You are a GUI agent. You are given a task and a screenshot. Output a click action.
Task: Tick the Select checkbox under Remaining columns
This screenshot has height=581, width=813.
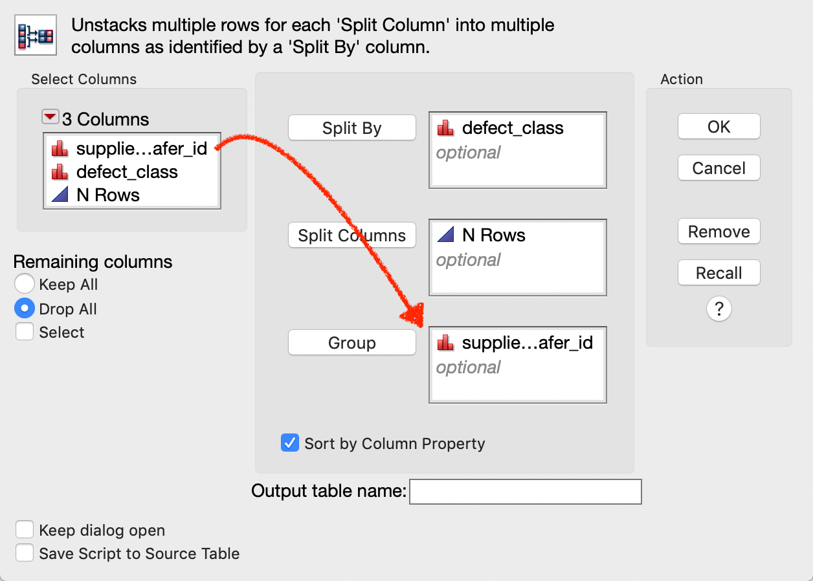[x=25, y=332]
